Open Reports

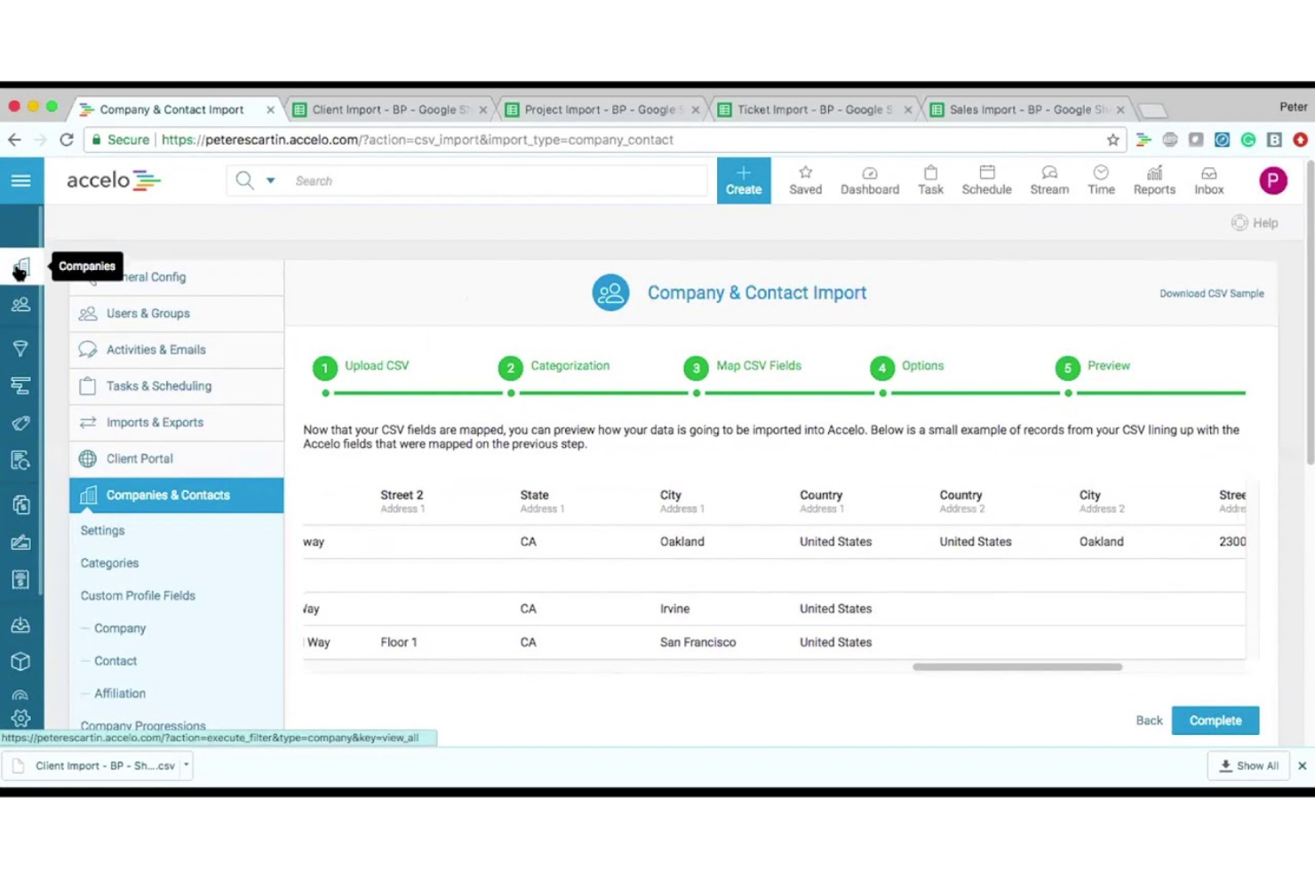(x=1154, y=180)
